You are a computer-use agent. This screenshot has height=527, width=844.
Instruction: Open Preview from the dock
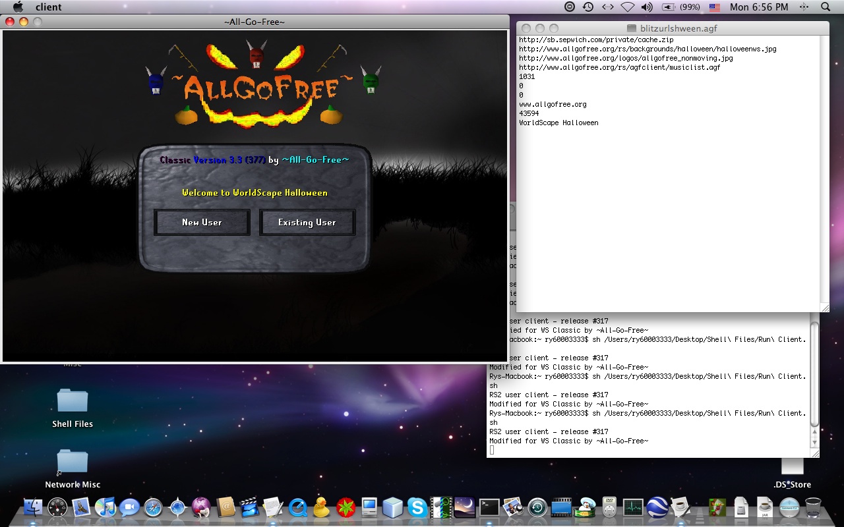pyautogui.click(x=512, y=507)
